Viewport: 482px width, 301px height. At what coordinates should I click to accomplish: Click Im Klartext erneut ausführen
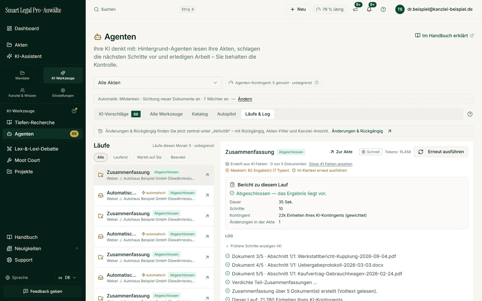(x=319, y=170)
